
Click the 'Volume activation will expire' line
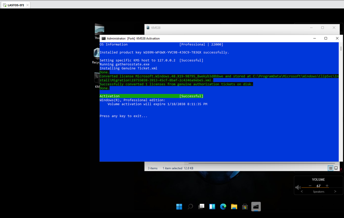click(158, 104)
